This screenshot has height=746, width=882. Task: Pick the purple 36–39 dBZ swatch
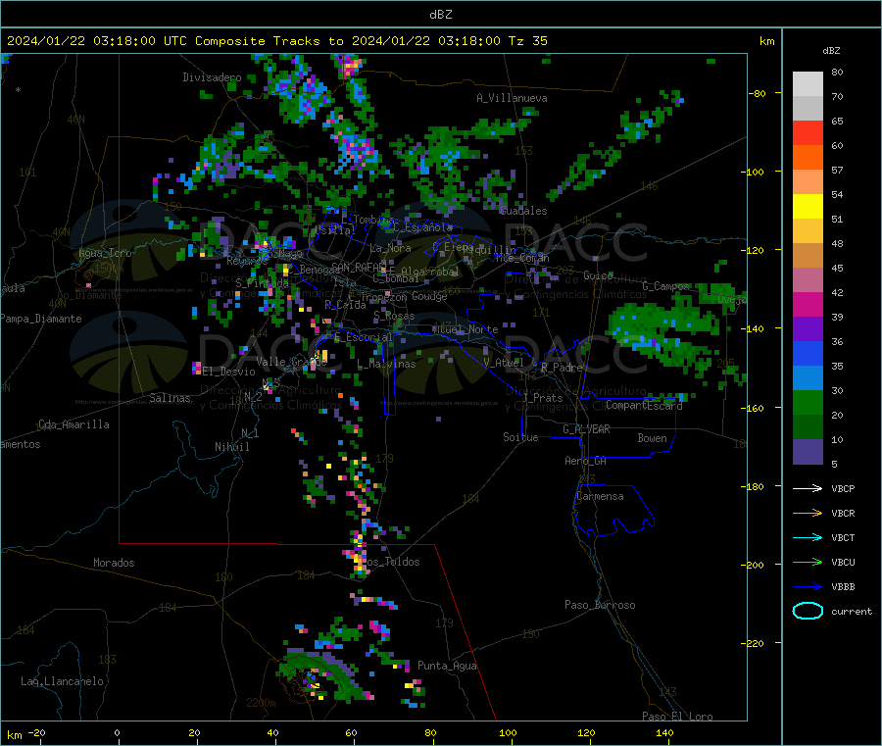pos(808,329)
